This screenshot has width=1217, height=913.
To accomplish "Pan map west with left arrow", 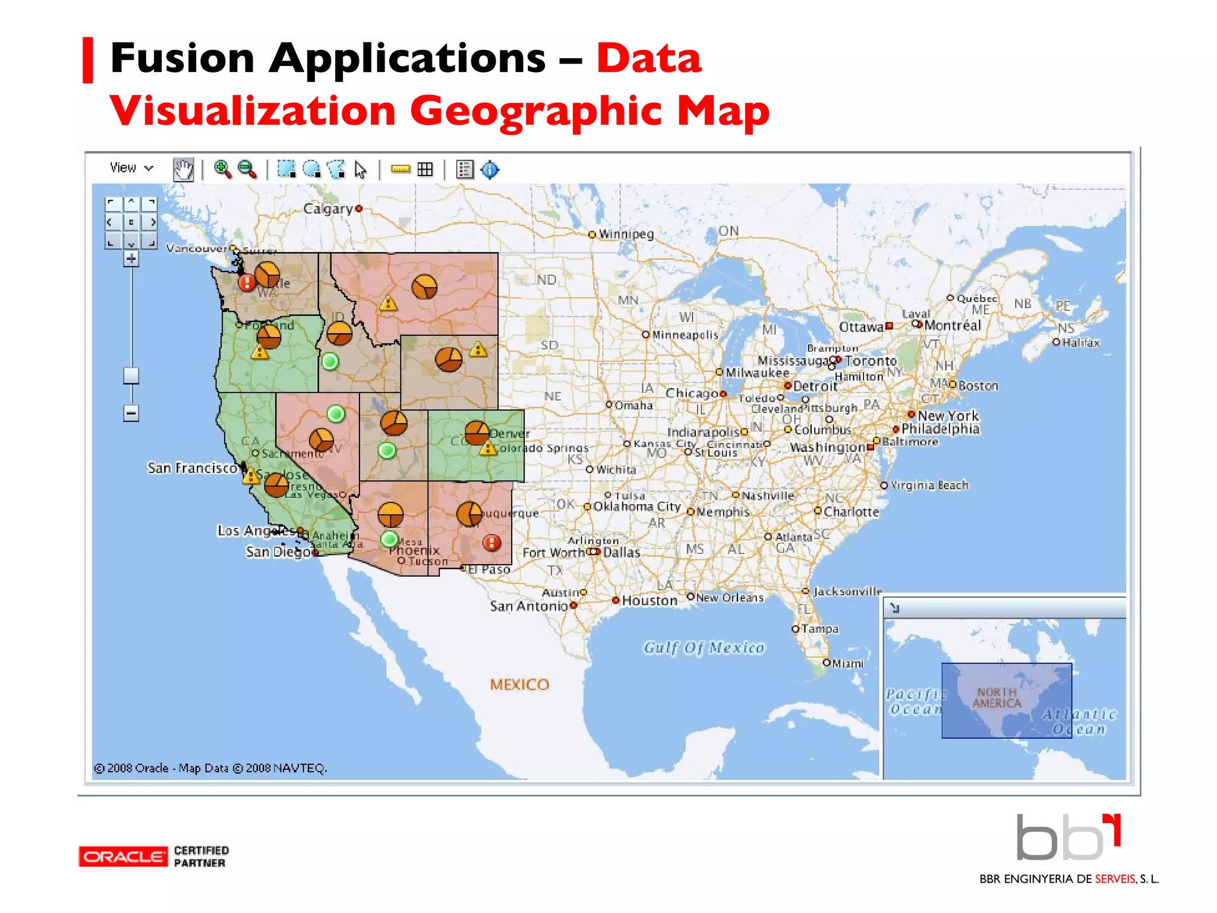I will coord(112,222).
